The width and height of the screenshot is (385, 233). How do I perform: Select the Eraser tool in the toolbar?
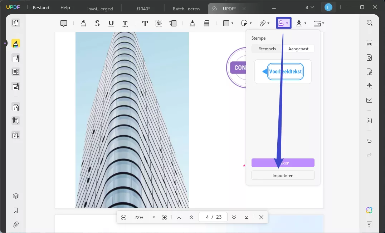[206, 23]
